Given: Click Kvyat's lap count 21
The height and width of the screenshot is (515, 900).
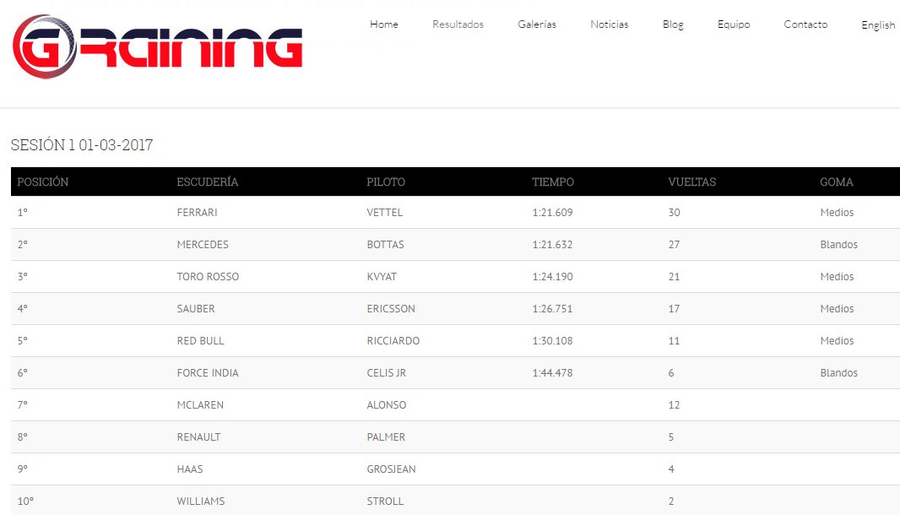Looking at the screenshot, I should coord(674,277).
